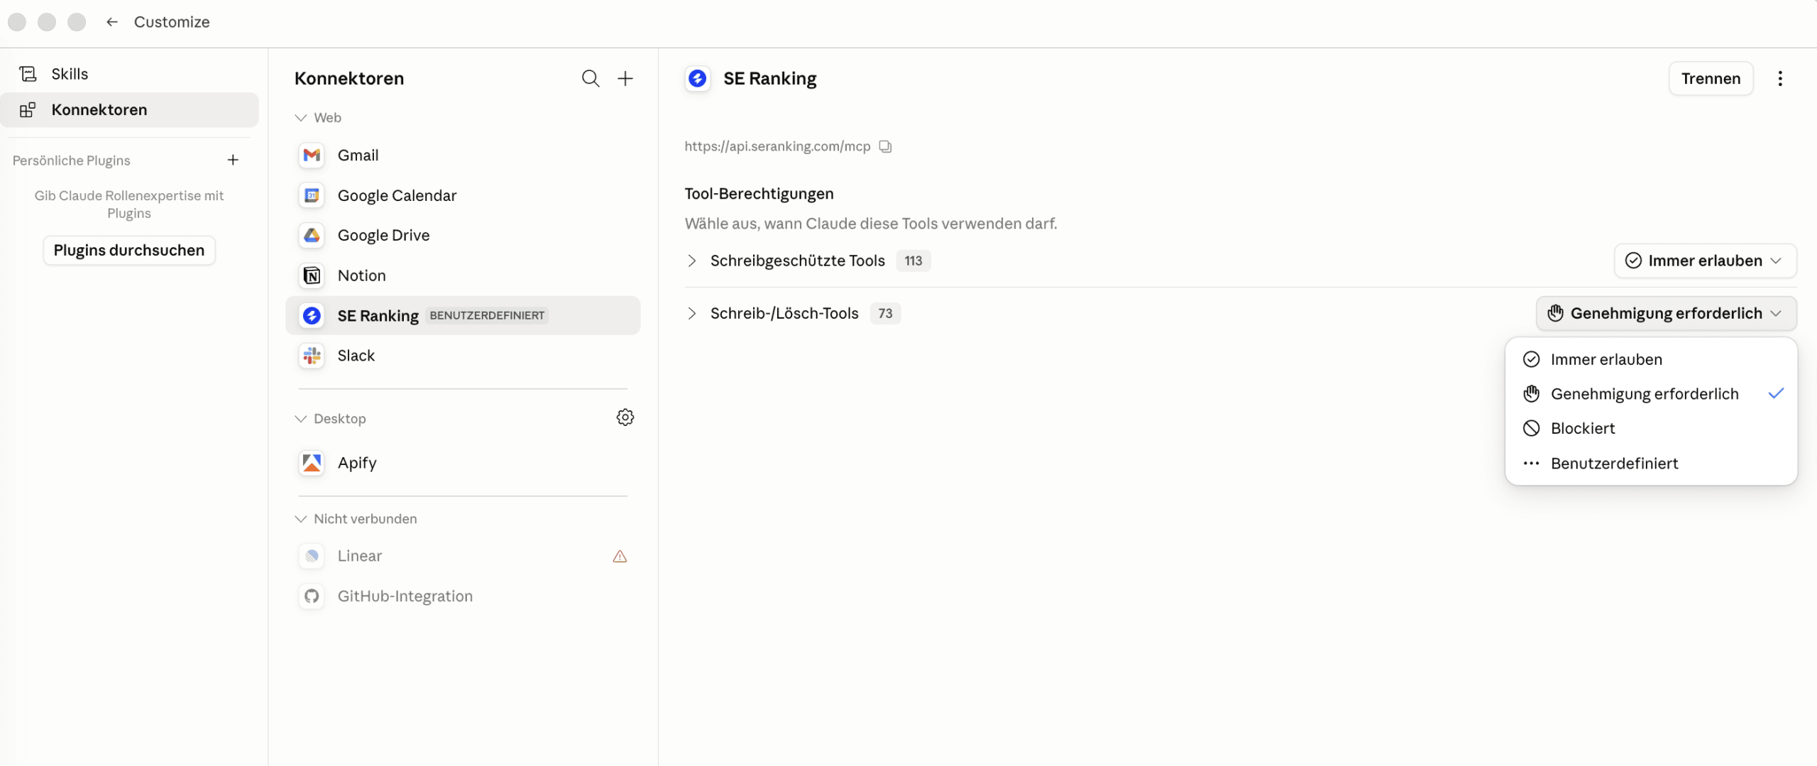Choose Immer erlauben from the menu
This screenshot has height=766, width=1817.
pos(1651,359)
